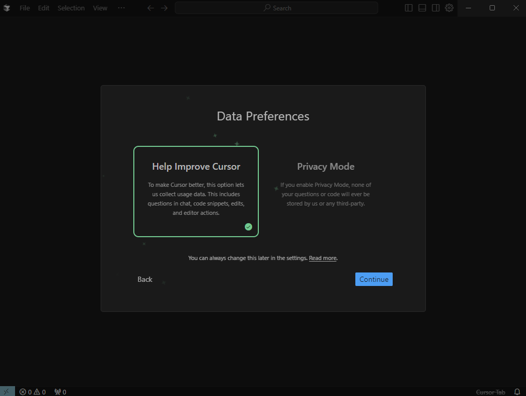The width and height of the screenshot is (526, 396).
Task: Close the Cursor window
Action: coord(516,8)
